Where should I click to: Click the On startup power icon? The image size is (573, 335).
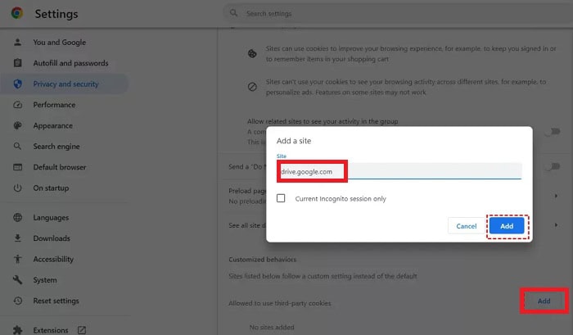[x=17, y=188]
